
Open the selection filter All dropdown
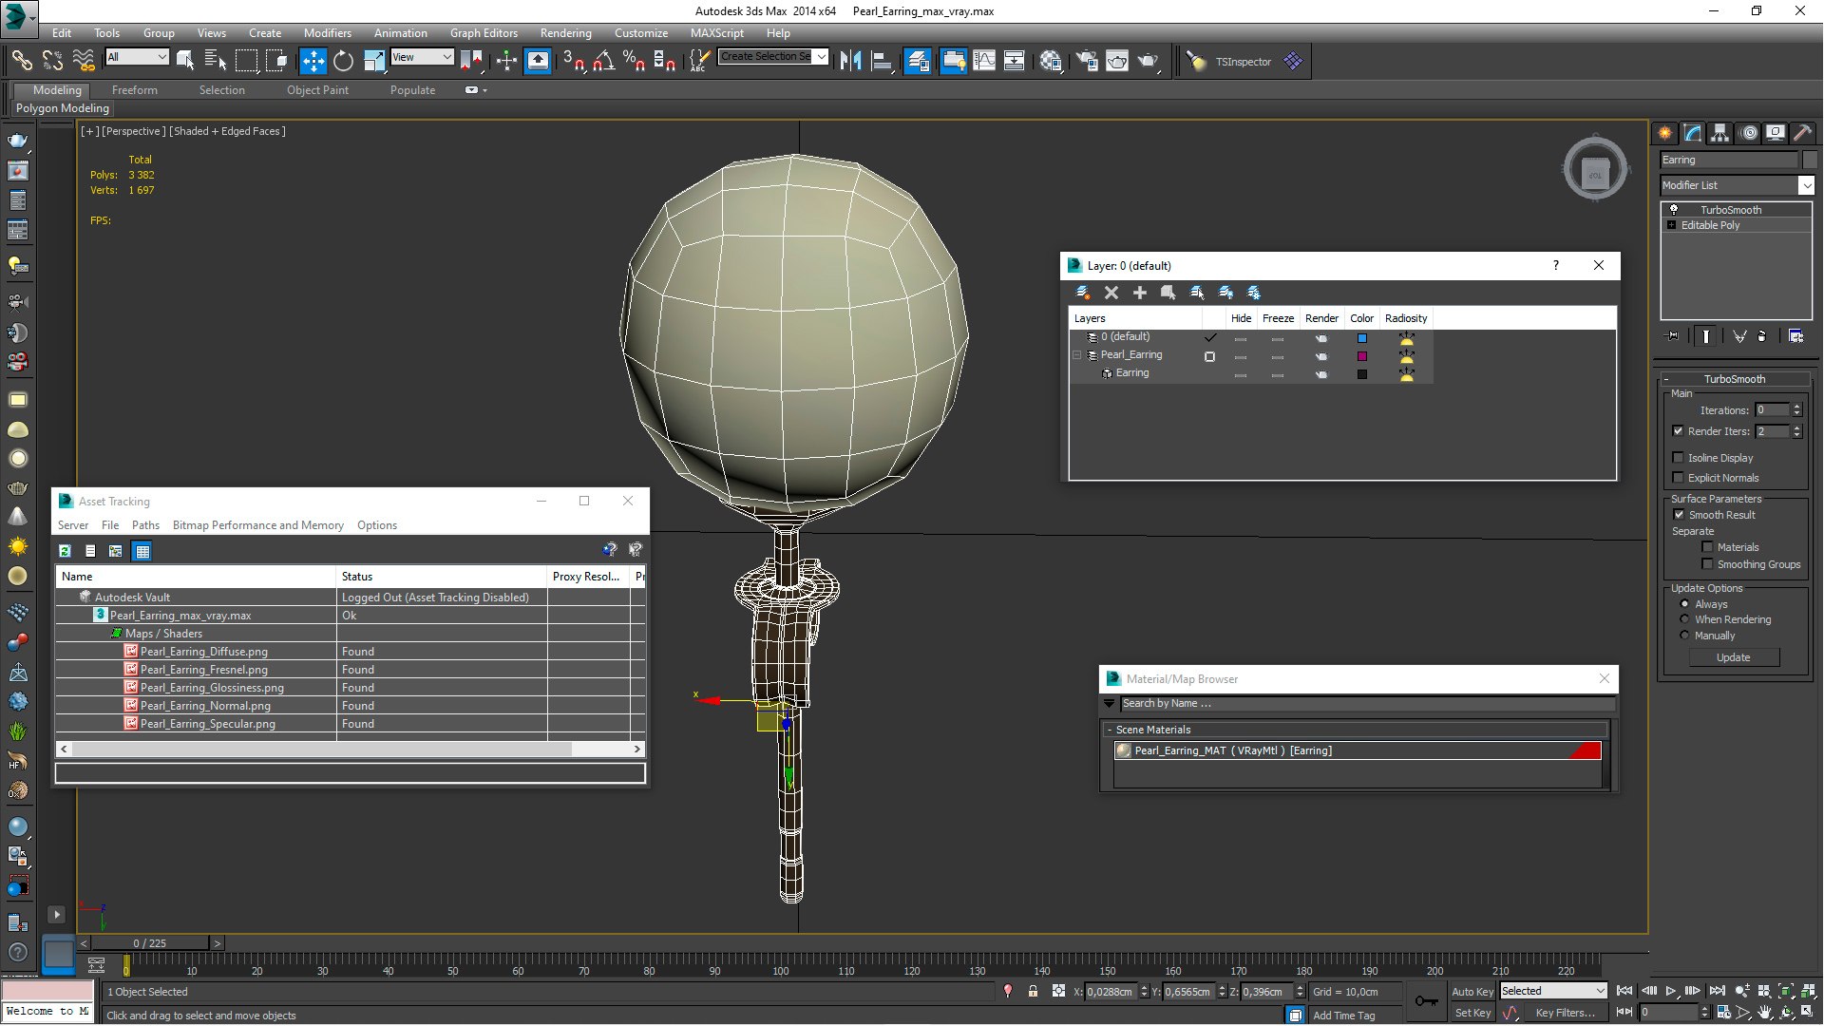[137, 57]
